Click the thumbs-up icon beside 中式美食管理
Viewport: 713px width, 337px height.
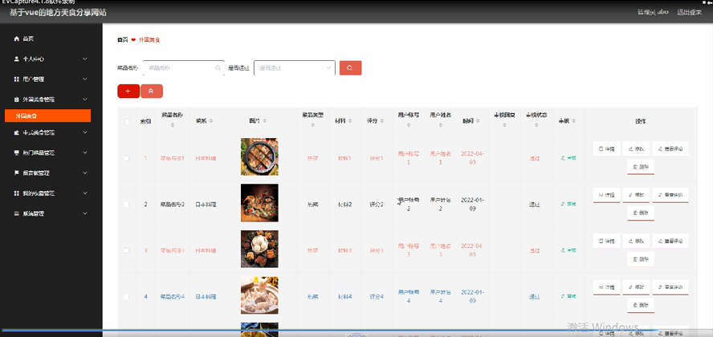point(17,132)
